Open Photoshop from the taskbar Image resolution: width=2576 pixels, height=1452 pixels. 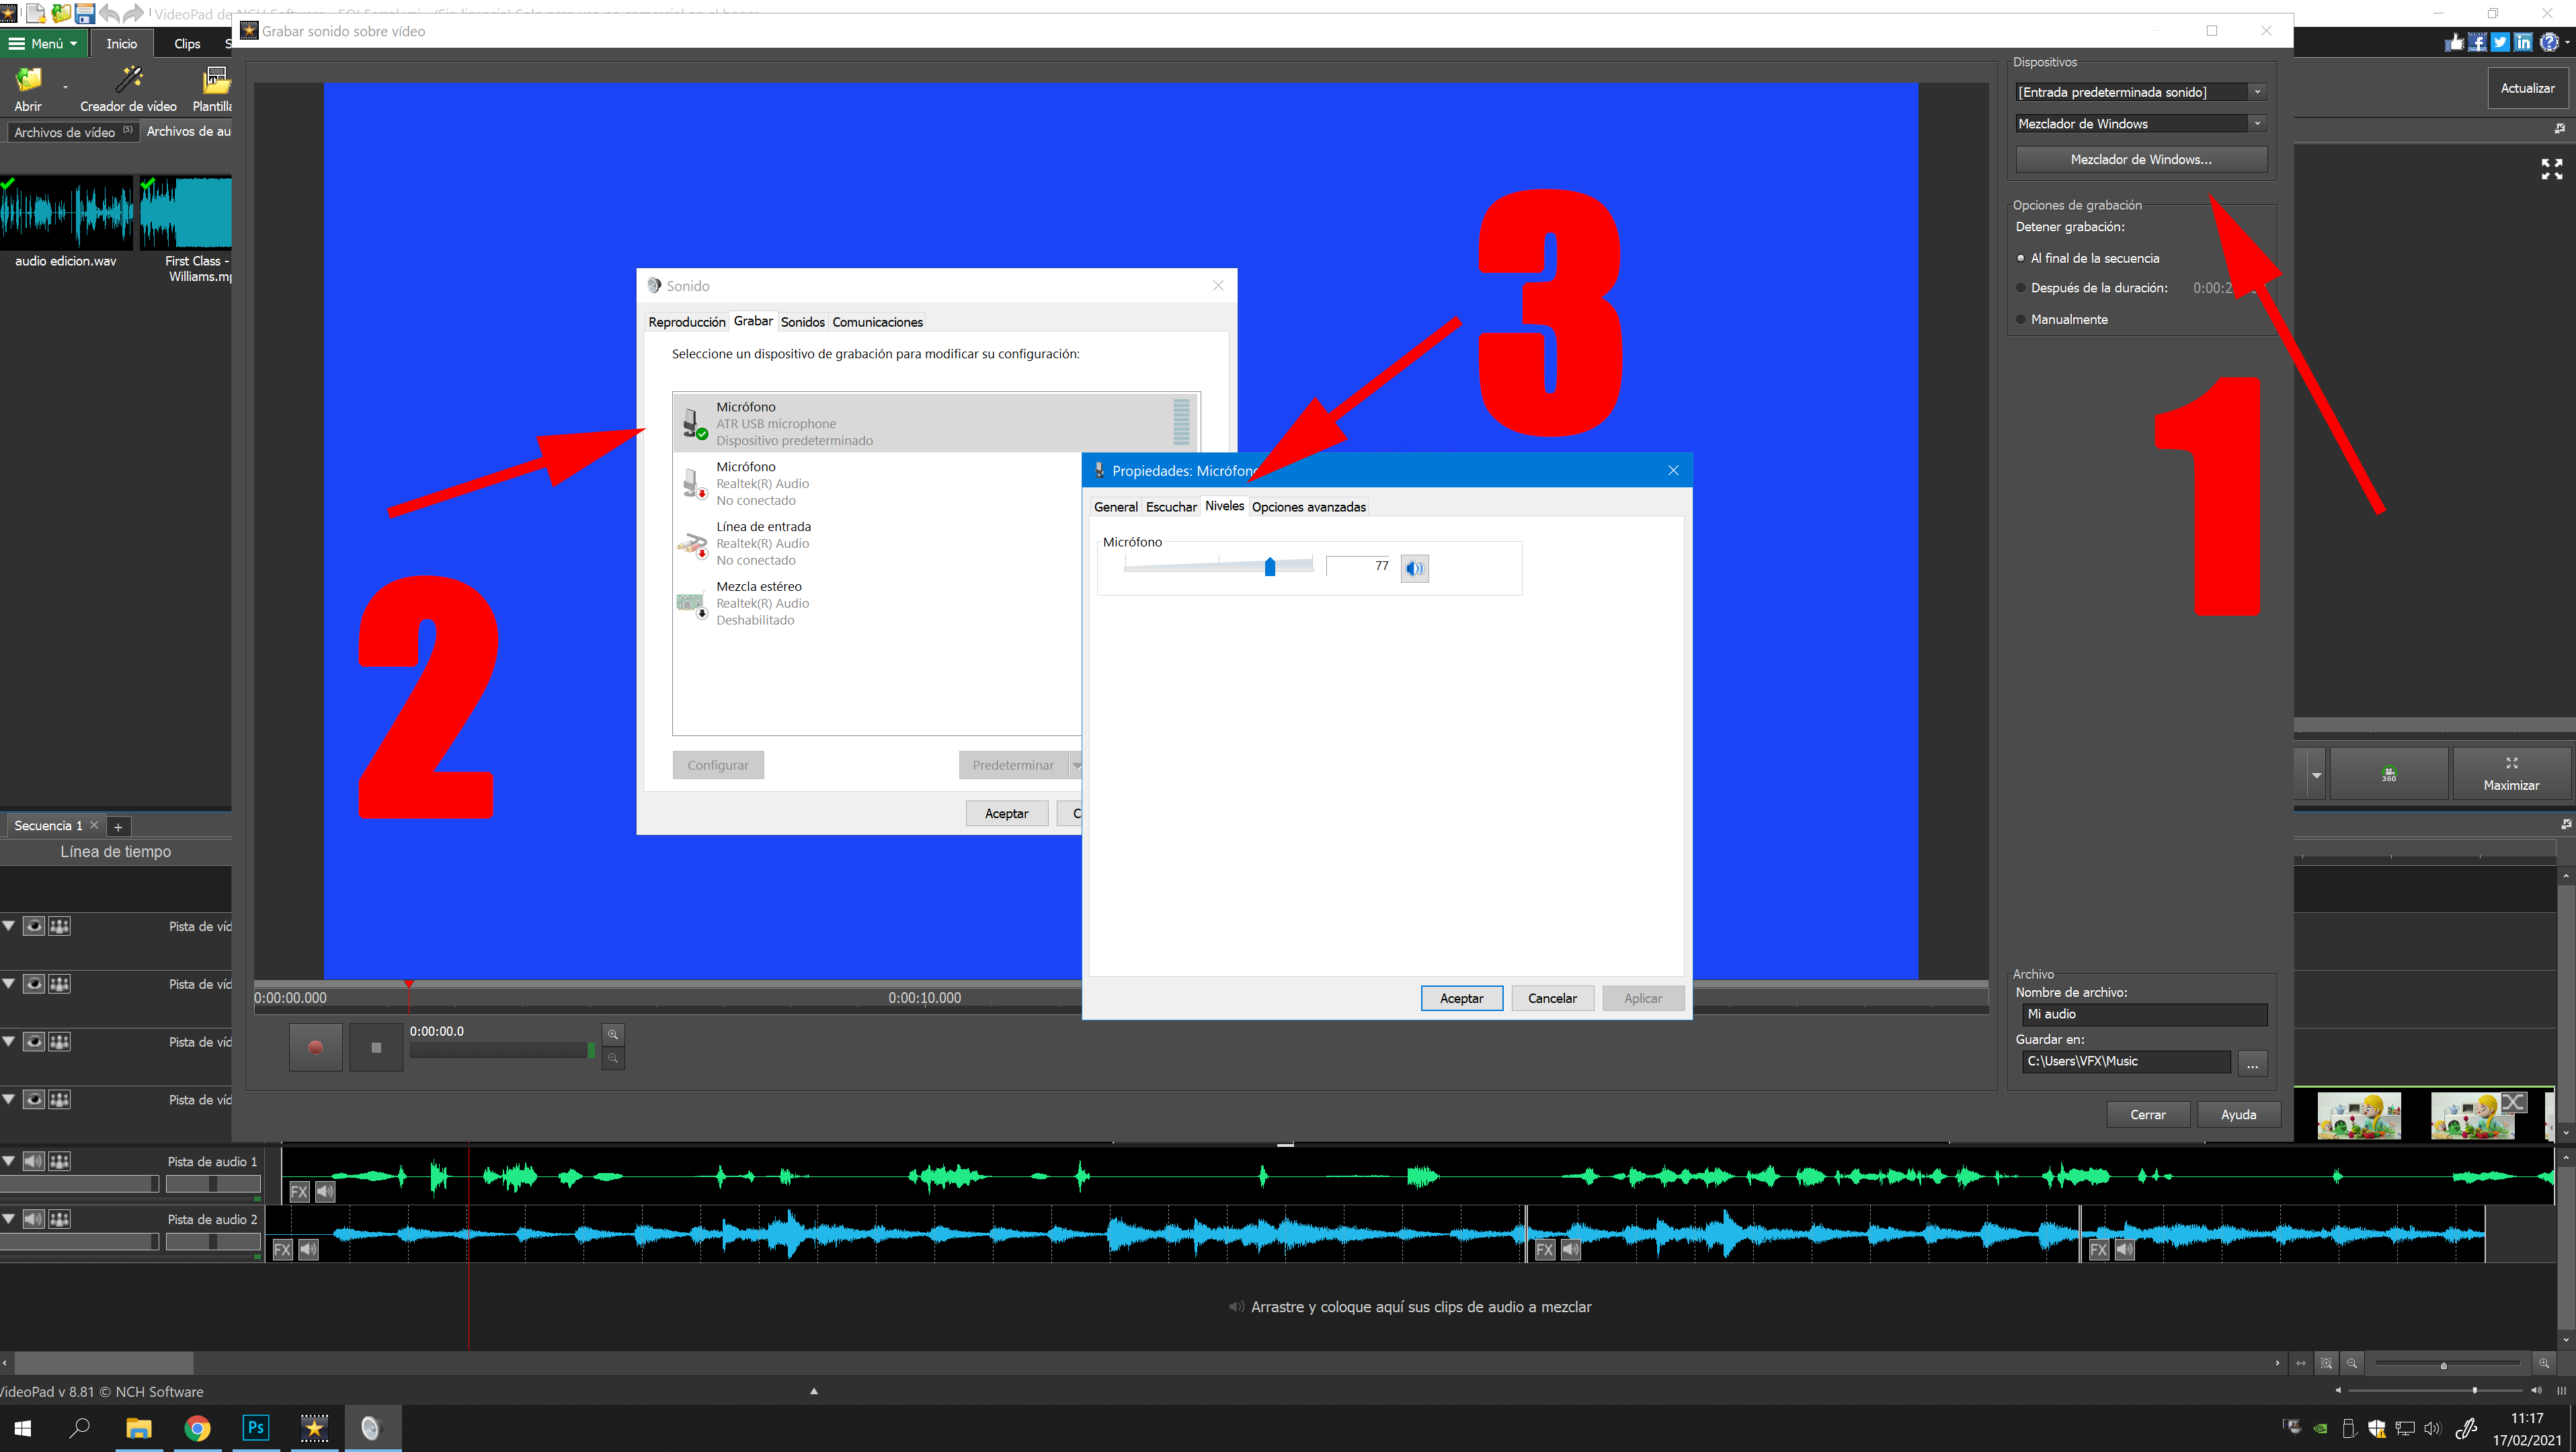(x=255, y=1427)
